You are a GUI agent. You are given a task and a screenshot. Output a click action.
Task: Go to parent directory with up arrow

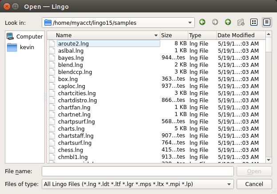tap(228, 22)
